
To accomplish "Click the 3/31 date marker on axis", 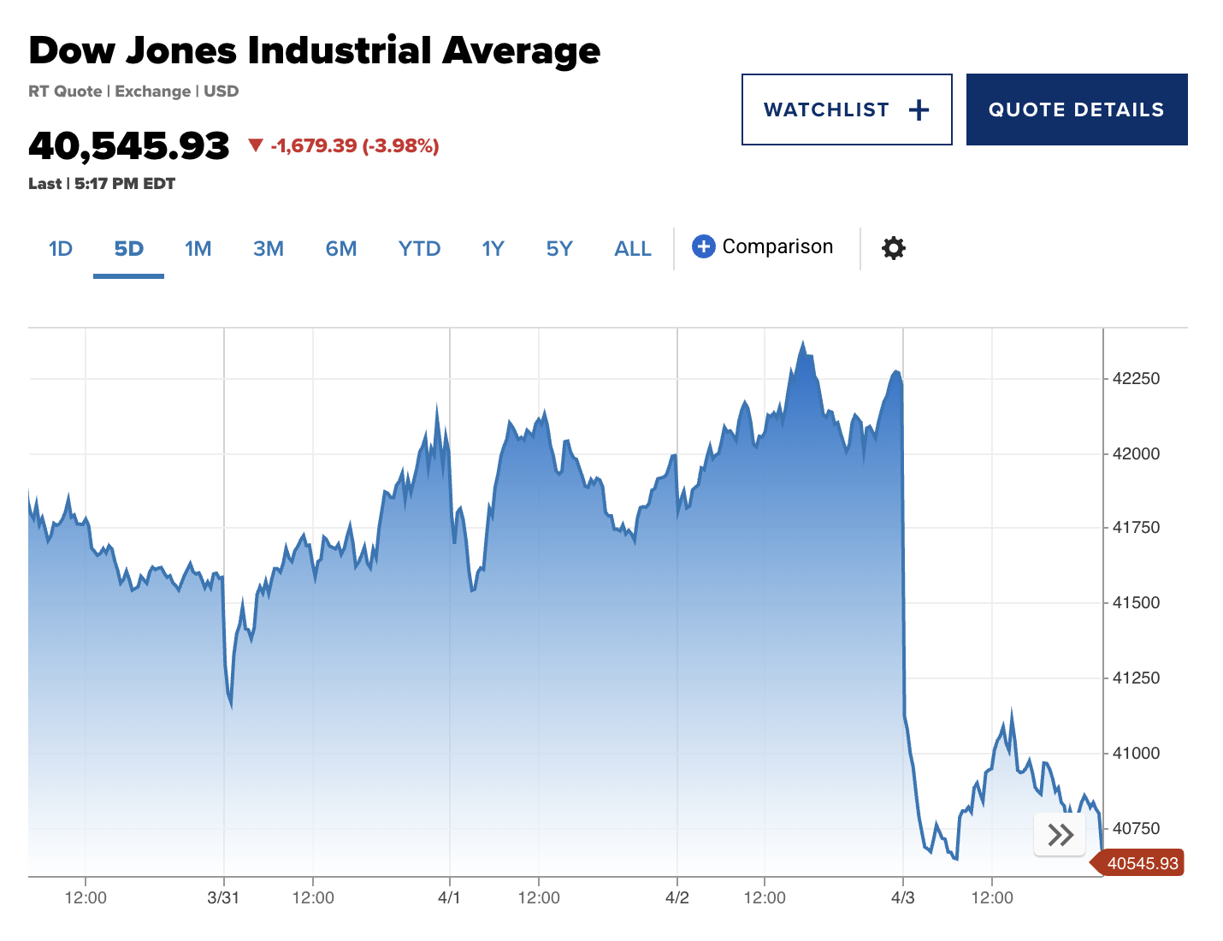I will (x=223, y=897).
